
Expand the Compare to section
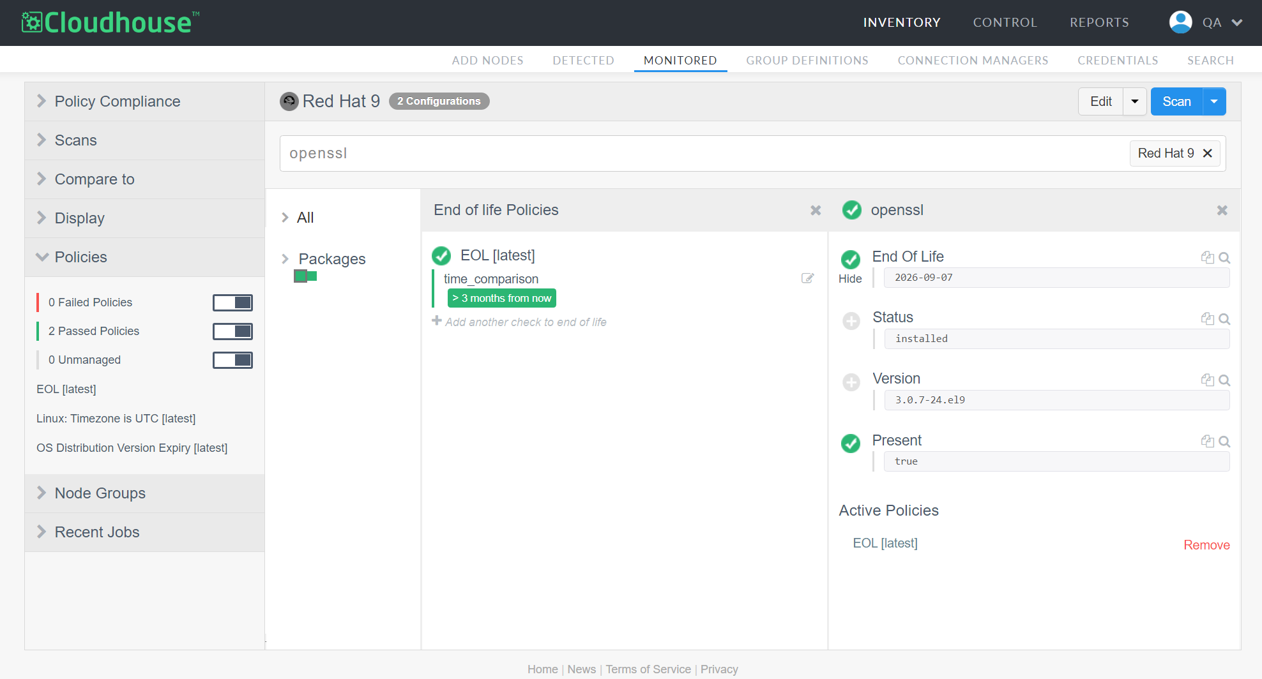coord(145,179)
